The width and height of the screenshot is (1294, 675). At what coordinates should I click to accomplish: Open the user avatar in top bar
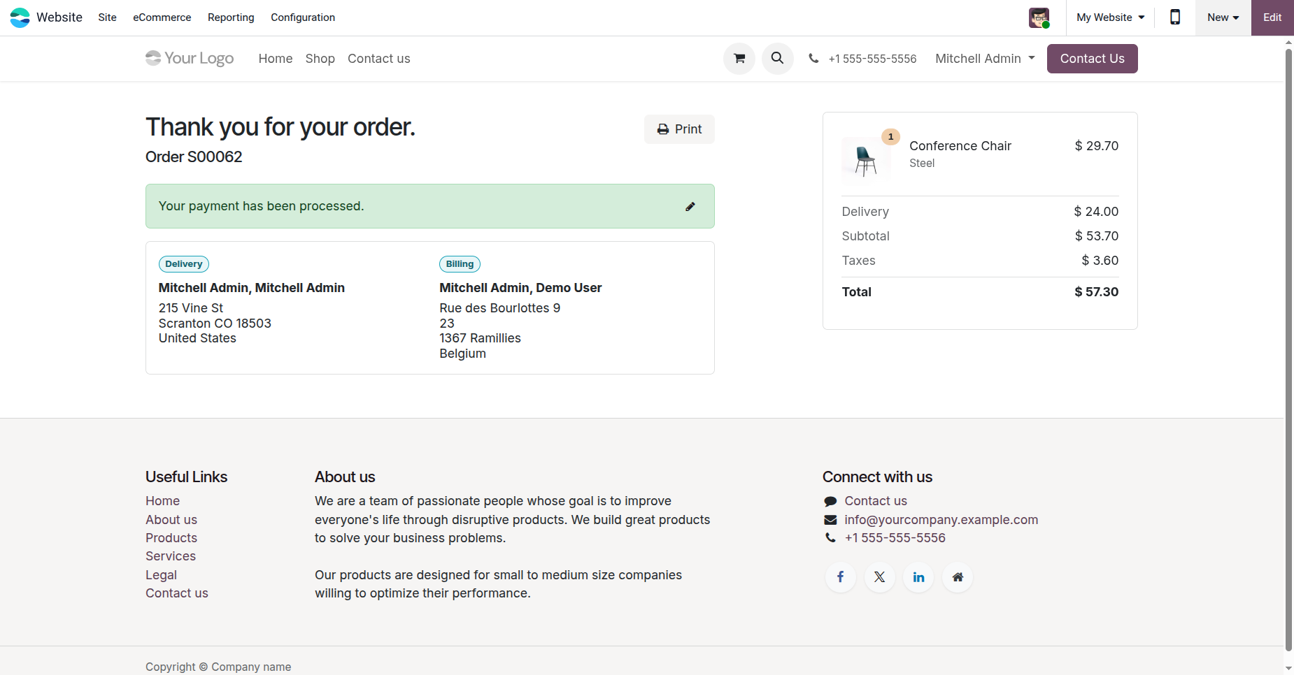point(1039,17)
